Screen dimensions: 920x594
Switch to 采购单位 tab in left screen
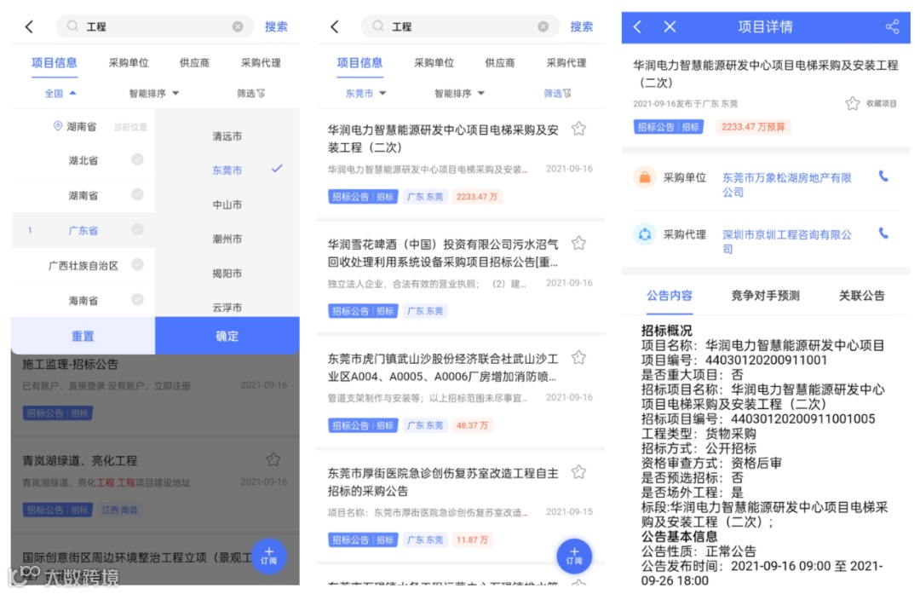129,63
